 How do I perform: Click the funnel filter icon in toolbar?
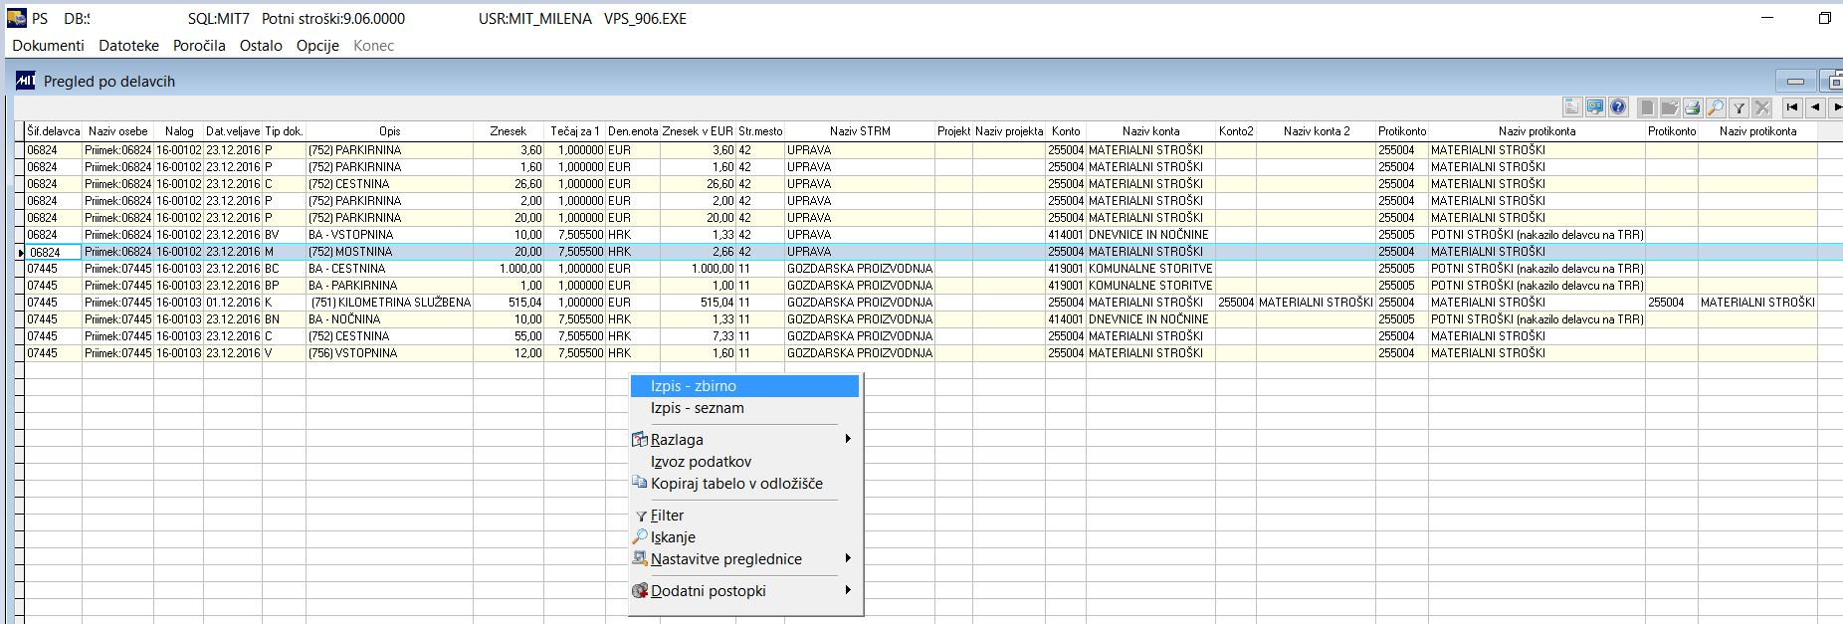[1739, 107]
